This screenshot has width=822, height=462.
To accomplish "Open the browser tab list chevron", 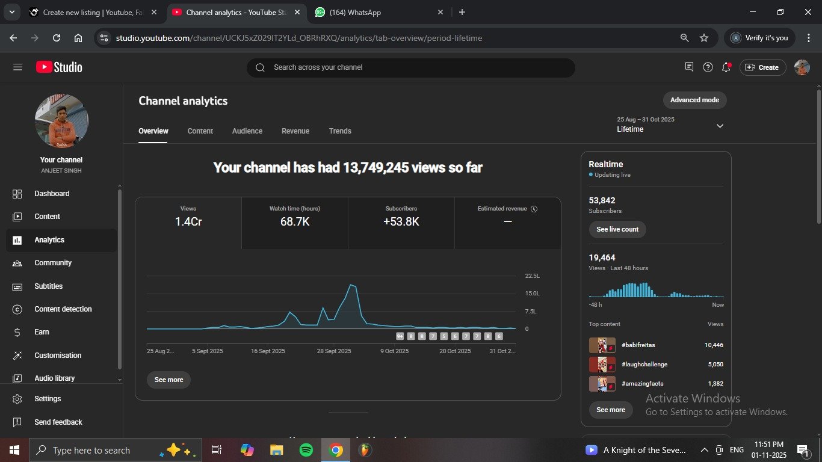I will (x=11, y=12).
